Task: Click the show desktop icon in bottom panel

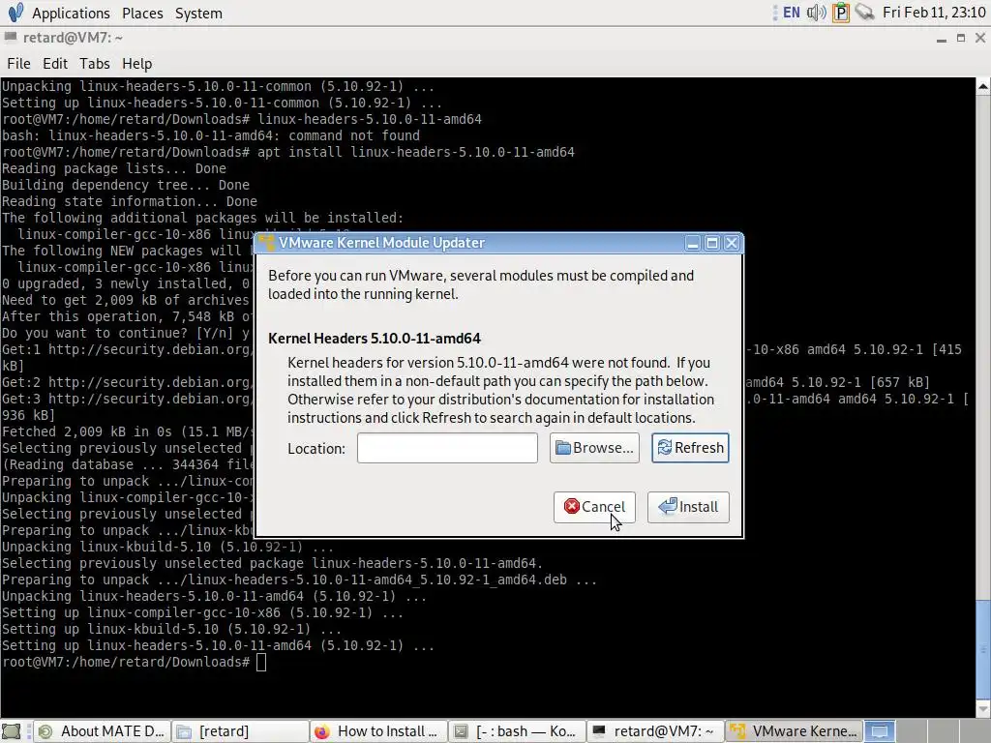Action: point(12,731)
